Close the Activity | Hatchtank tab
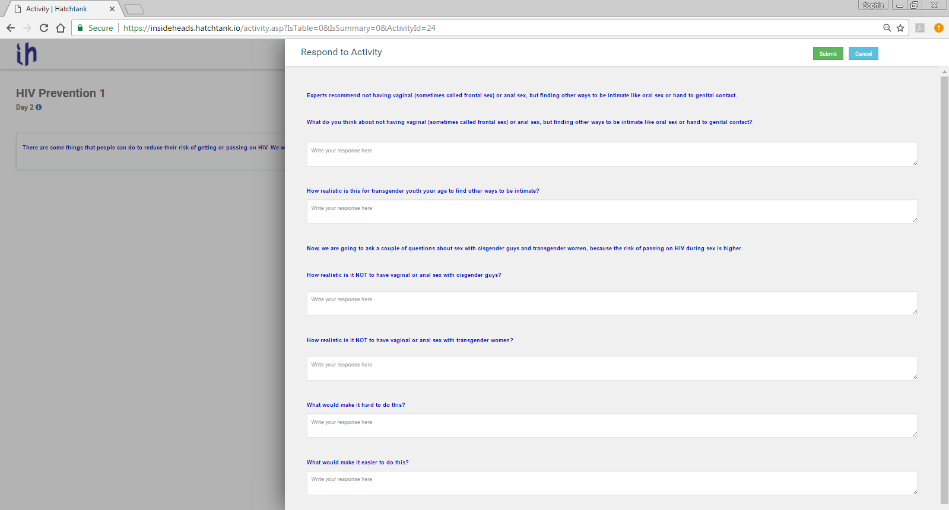The width and height of the screenshot is (949, 510). [112, 9]
